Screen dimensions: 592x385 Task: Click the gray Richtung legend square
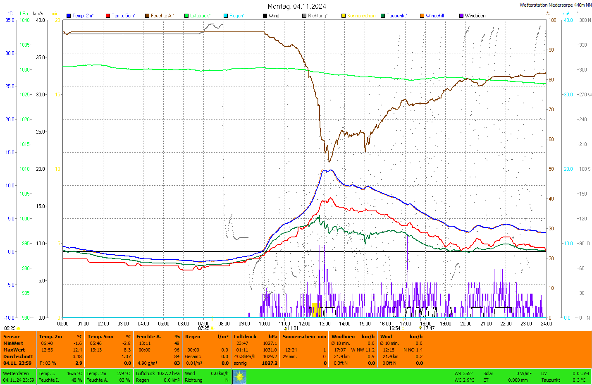304,16
